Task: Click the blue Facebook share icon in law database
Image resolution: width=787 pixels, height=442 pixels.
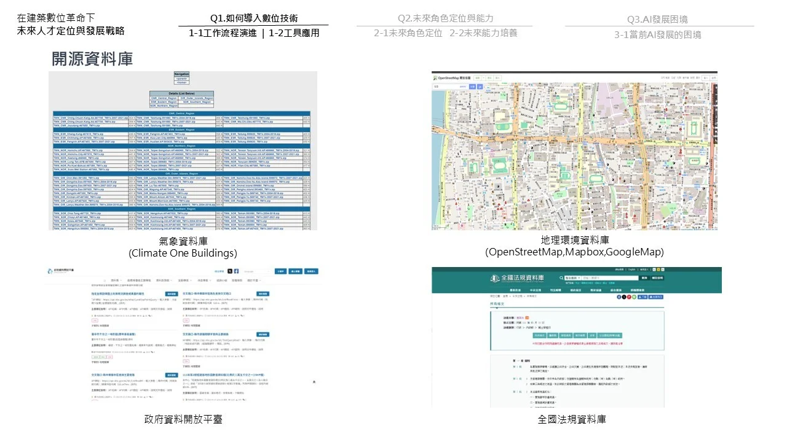Action: pos(619,297)
